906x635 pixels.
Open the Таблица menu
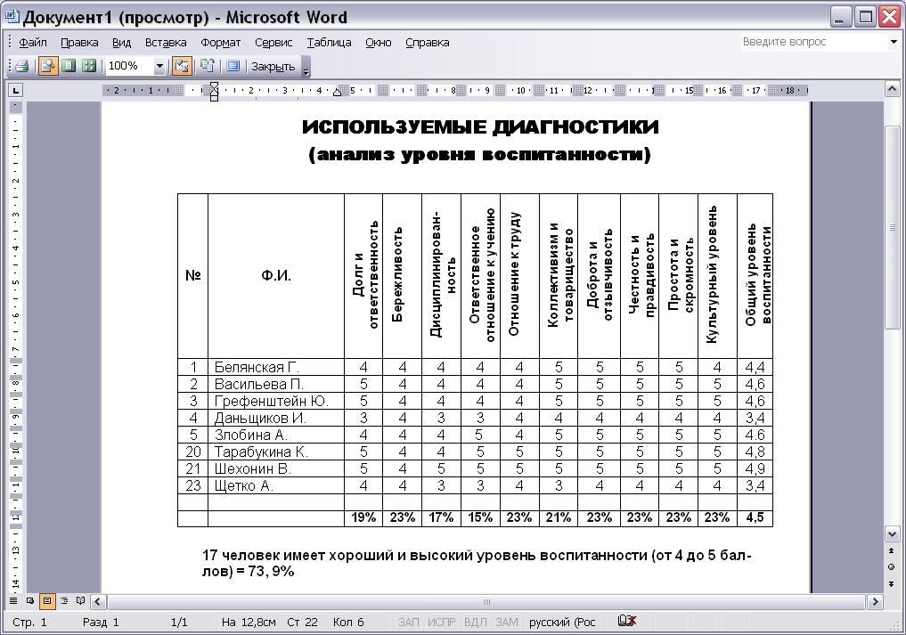(329, 42)
